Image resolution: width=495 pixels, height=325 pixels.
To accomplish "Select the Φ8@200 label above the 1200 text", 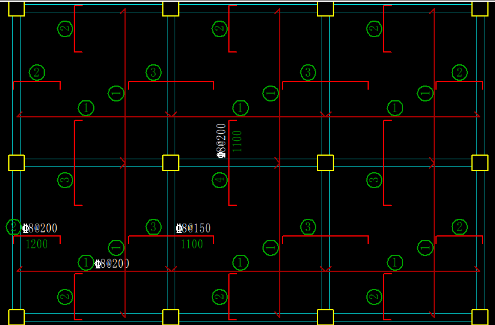I will tap(40, 228).
